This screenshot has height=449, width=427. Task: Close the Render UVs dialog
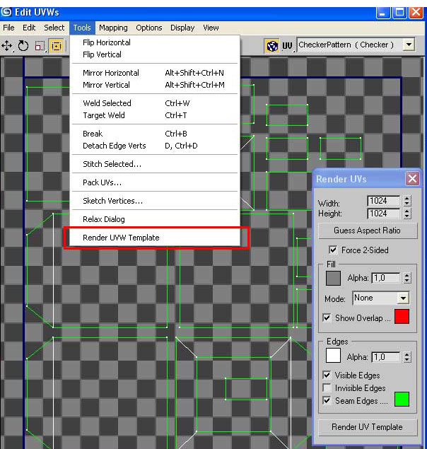click(412, 179)
